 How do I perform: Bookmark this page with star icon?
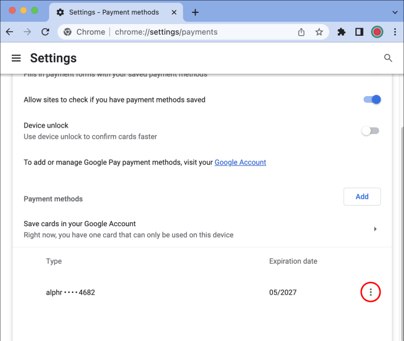coord(319,32)
